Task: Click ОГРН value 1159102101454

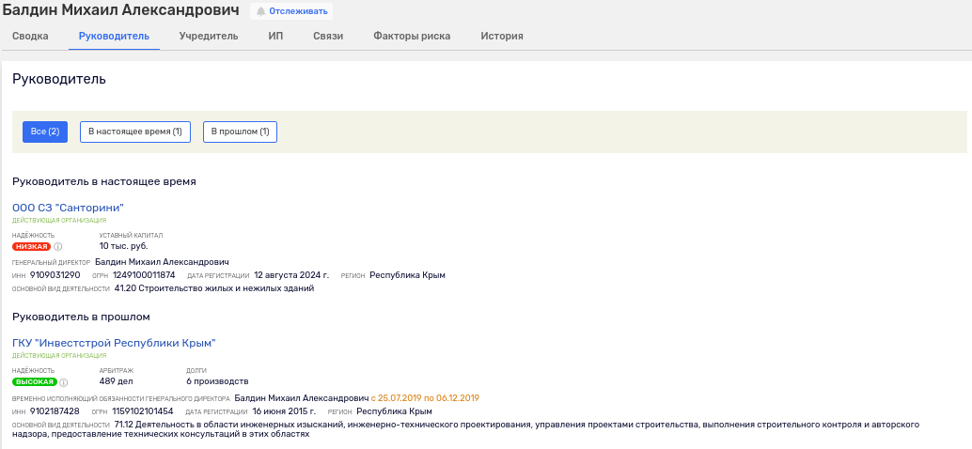Action: 143,411
